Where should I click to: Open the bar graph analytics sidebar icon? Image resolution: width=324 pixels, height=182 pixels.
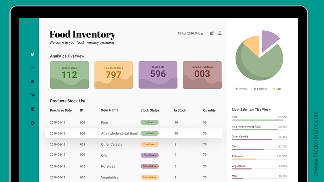[32, 68]
